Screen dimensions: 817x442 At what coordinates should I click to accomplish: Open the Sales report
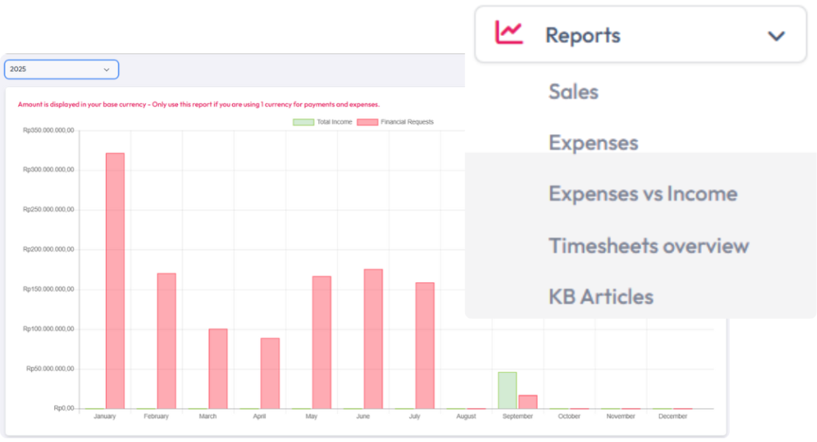[573, 92]
